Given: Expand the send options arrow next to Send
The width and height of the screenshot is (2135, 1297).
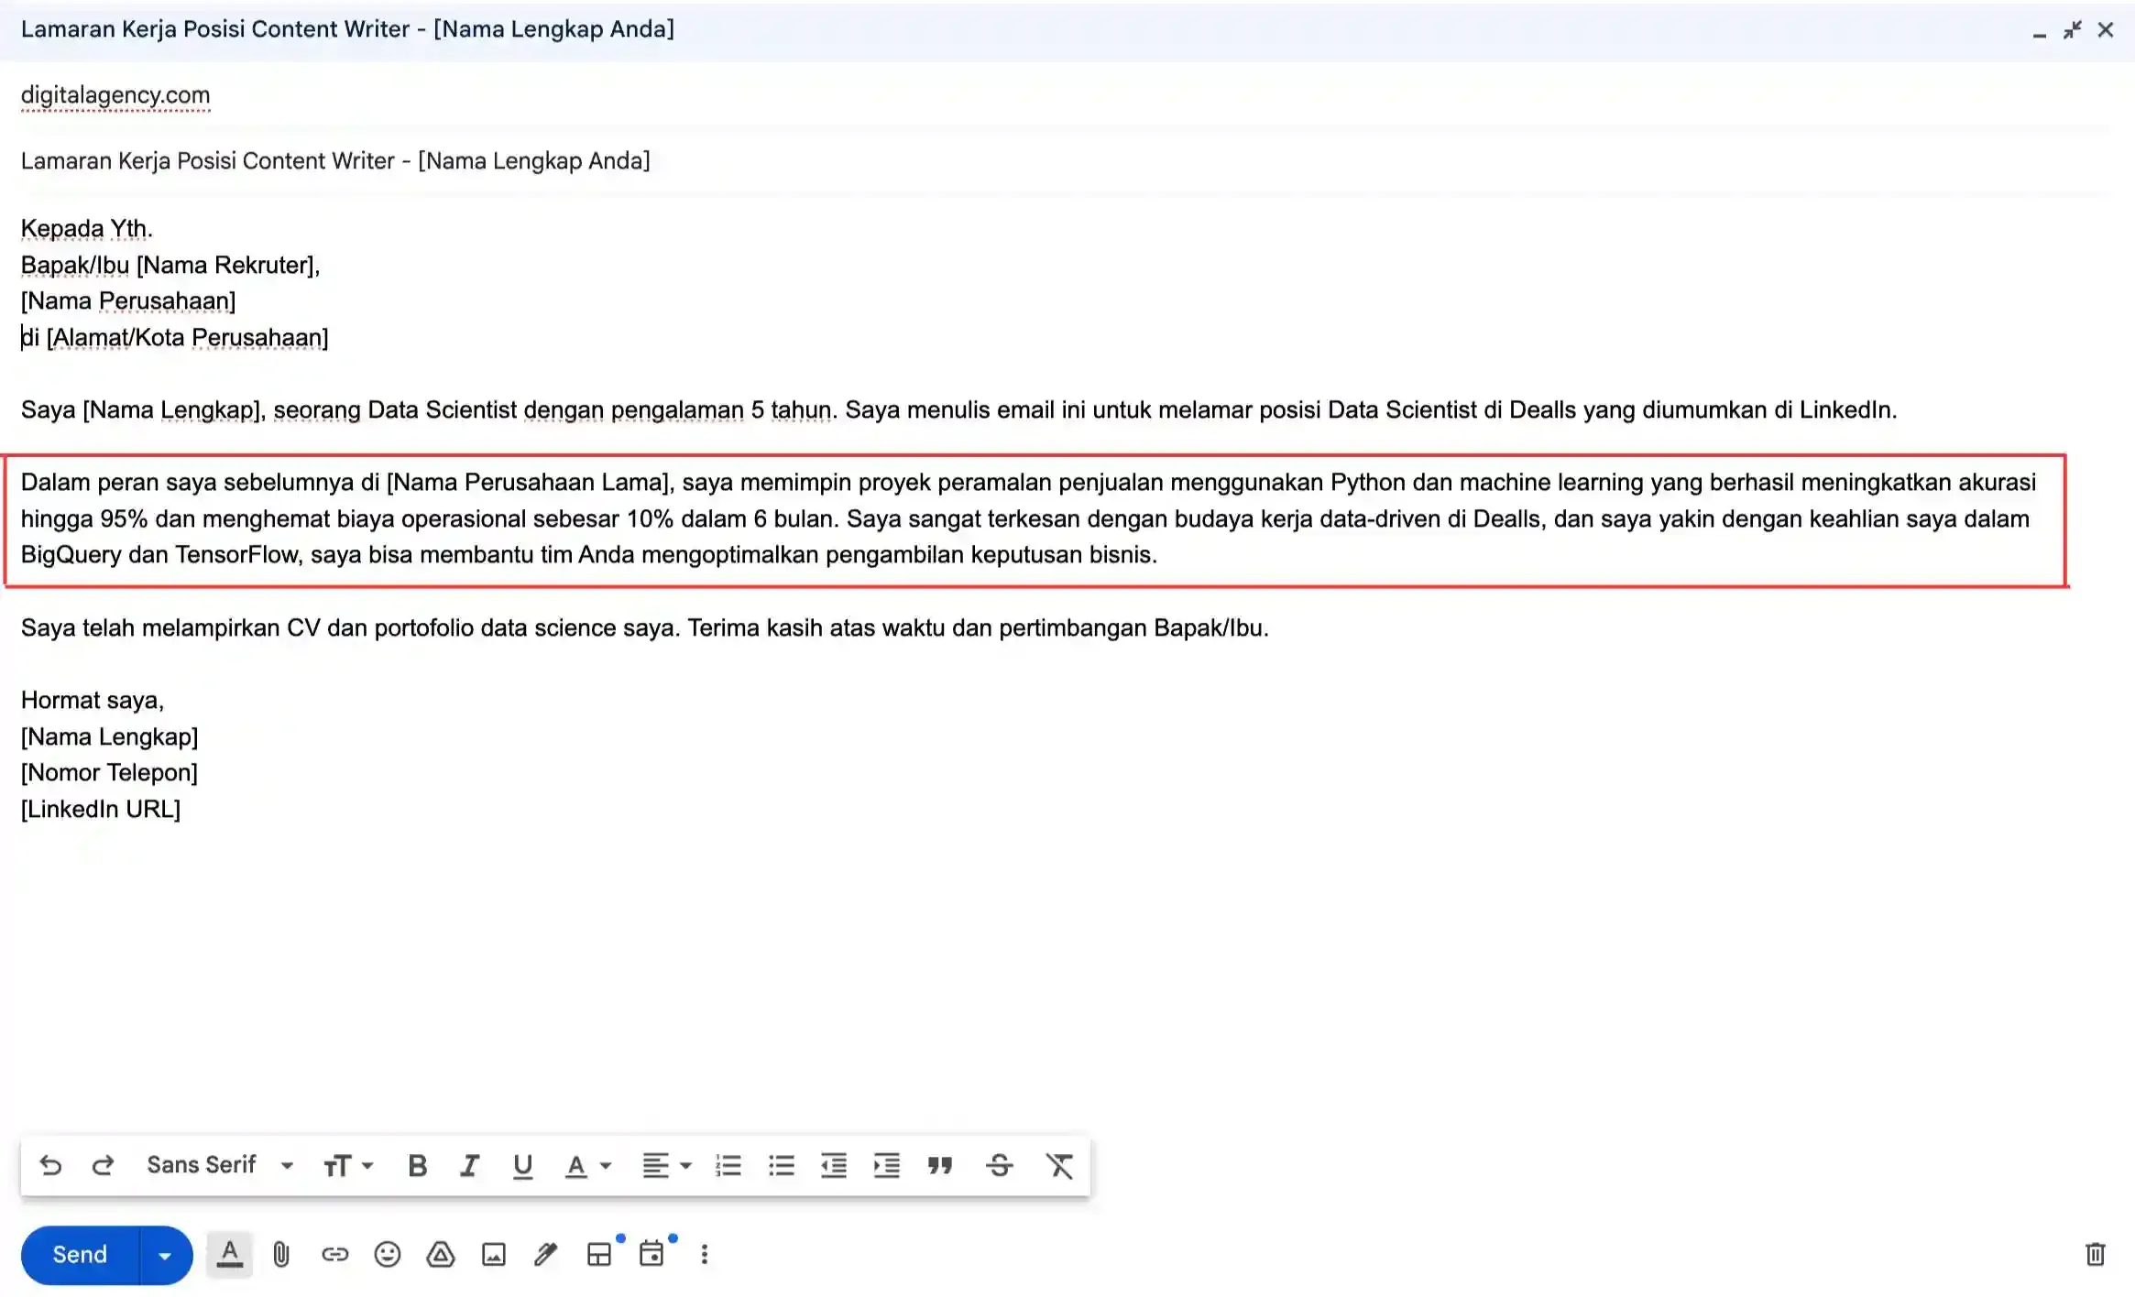Looking at the screenshot, I should (x=165, y=1255).
